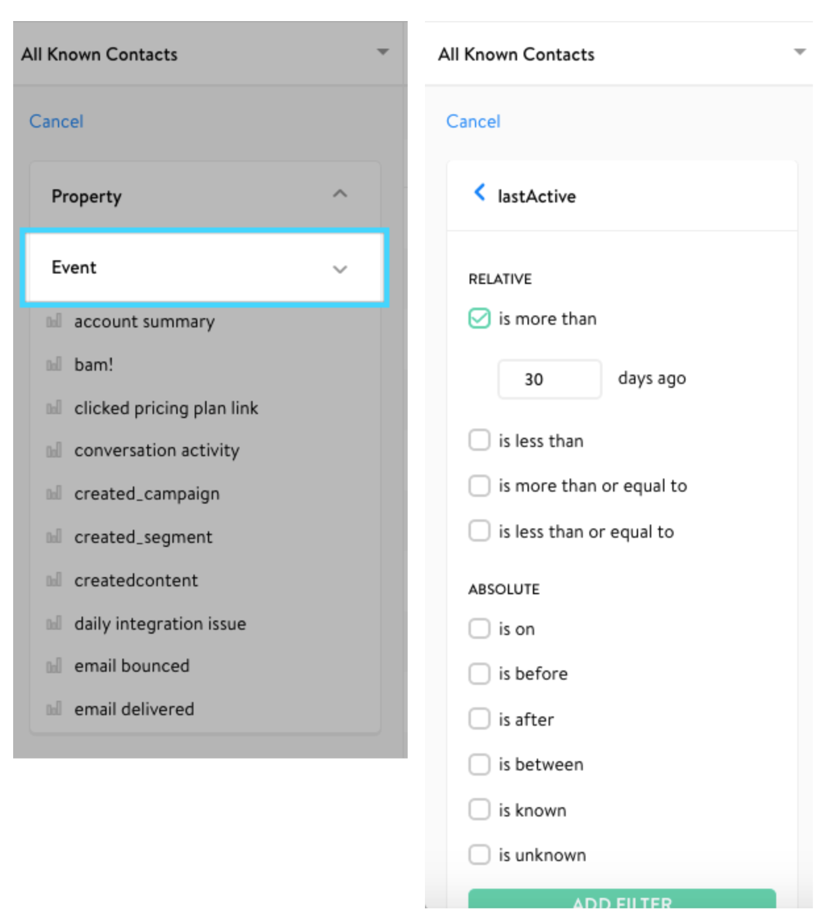Screen dimensions: 817x915
Task: Collapse the Property section chevron
Action: pos(339,194)
